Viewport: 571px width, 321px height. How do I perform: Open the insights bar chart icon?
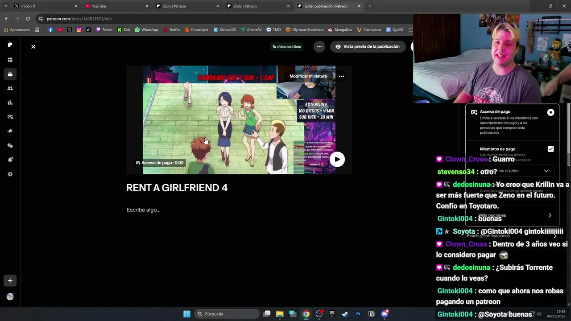tap(10, 103)
